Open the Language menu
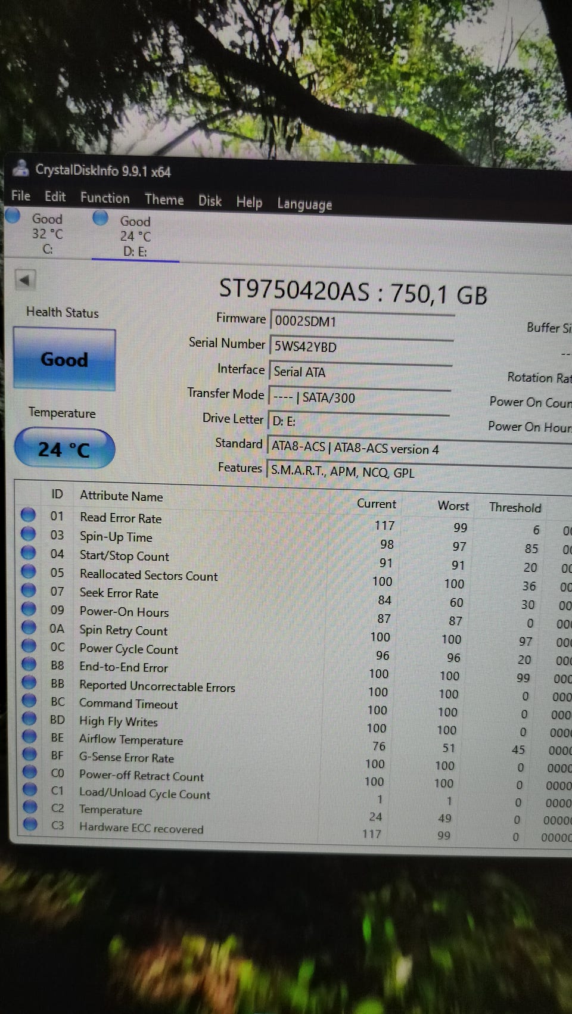Image resolution: width=572 pixels, height=1014 pixels. [304, 204]
